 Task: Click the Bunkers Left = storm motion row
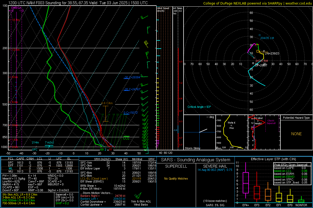(x=103, y=199)
